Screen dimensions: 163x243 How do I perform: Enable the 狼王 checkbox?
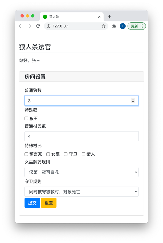pyautogui.click(x=26, y=118)
